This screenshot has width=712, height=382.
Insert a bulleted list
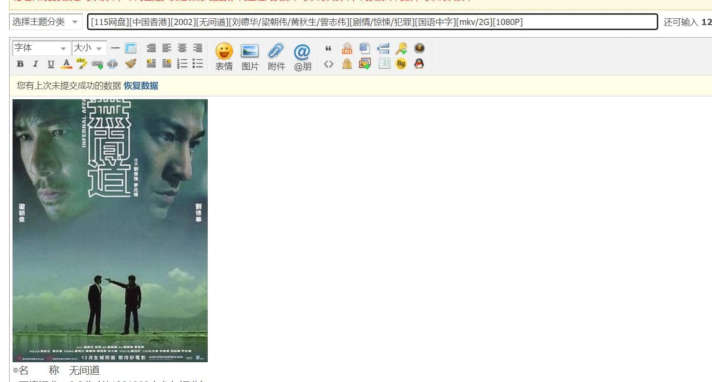[198, 64]
